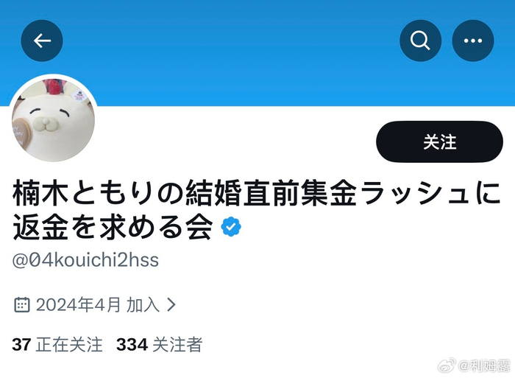The height and width of the screenshot is (378, 515).
Task: Tap the 37 following count number
Action: click(x=21, y=345)
